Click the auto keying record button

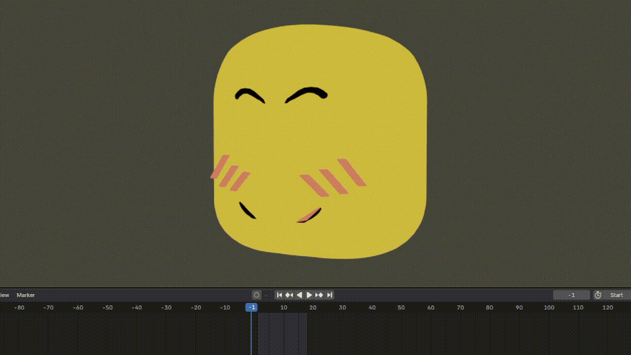point(256,295)
